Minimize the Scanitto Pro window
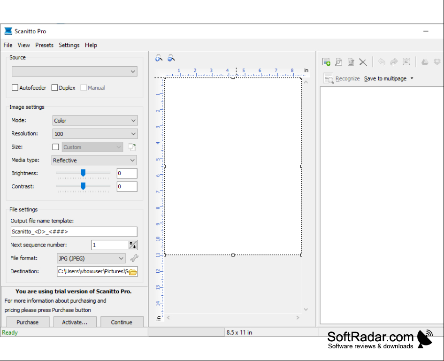The image size is (444, 361). click(426, 31)
